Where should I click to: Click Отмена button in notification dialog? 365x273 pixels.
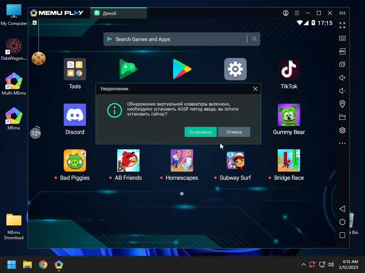(x=234, y=132)
